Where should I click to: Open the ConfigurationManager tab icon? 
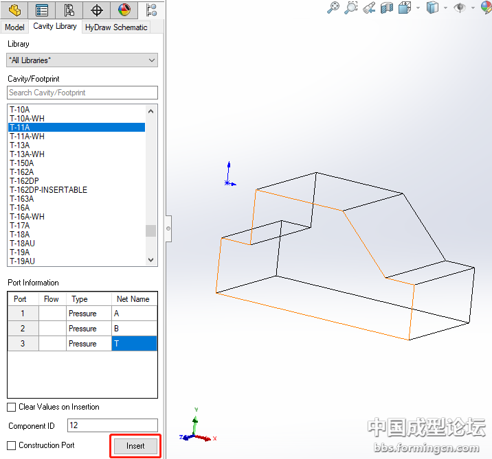pos(69,10)
